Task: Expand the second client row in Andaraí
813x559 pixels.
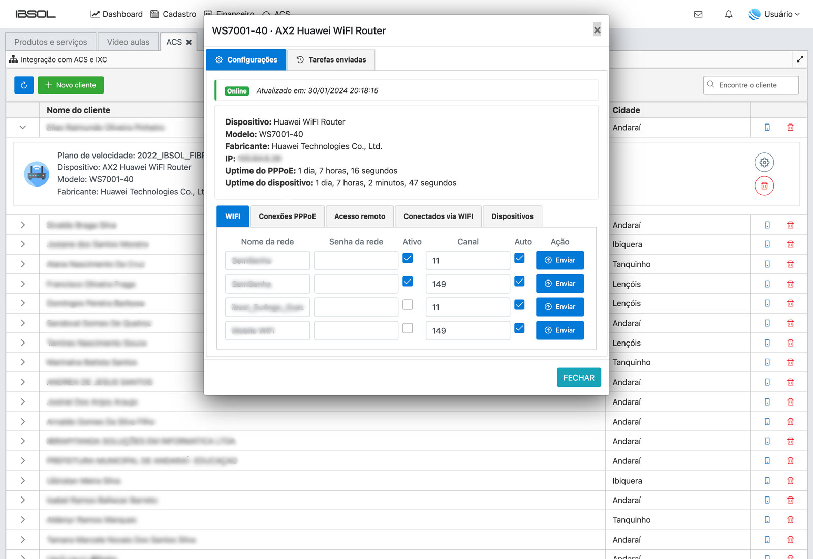Action: point(23,225)
